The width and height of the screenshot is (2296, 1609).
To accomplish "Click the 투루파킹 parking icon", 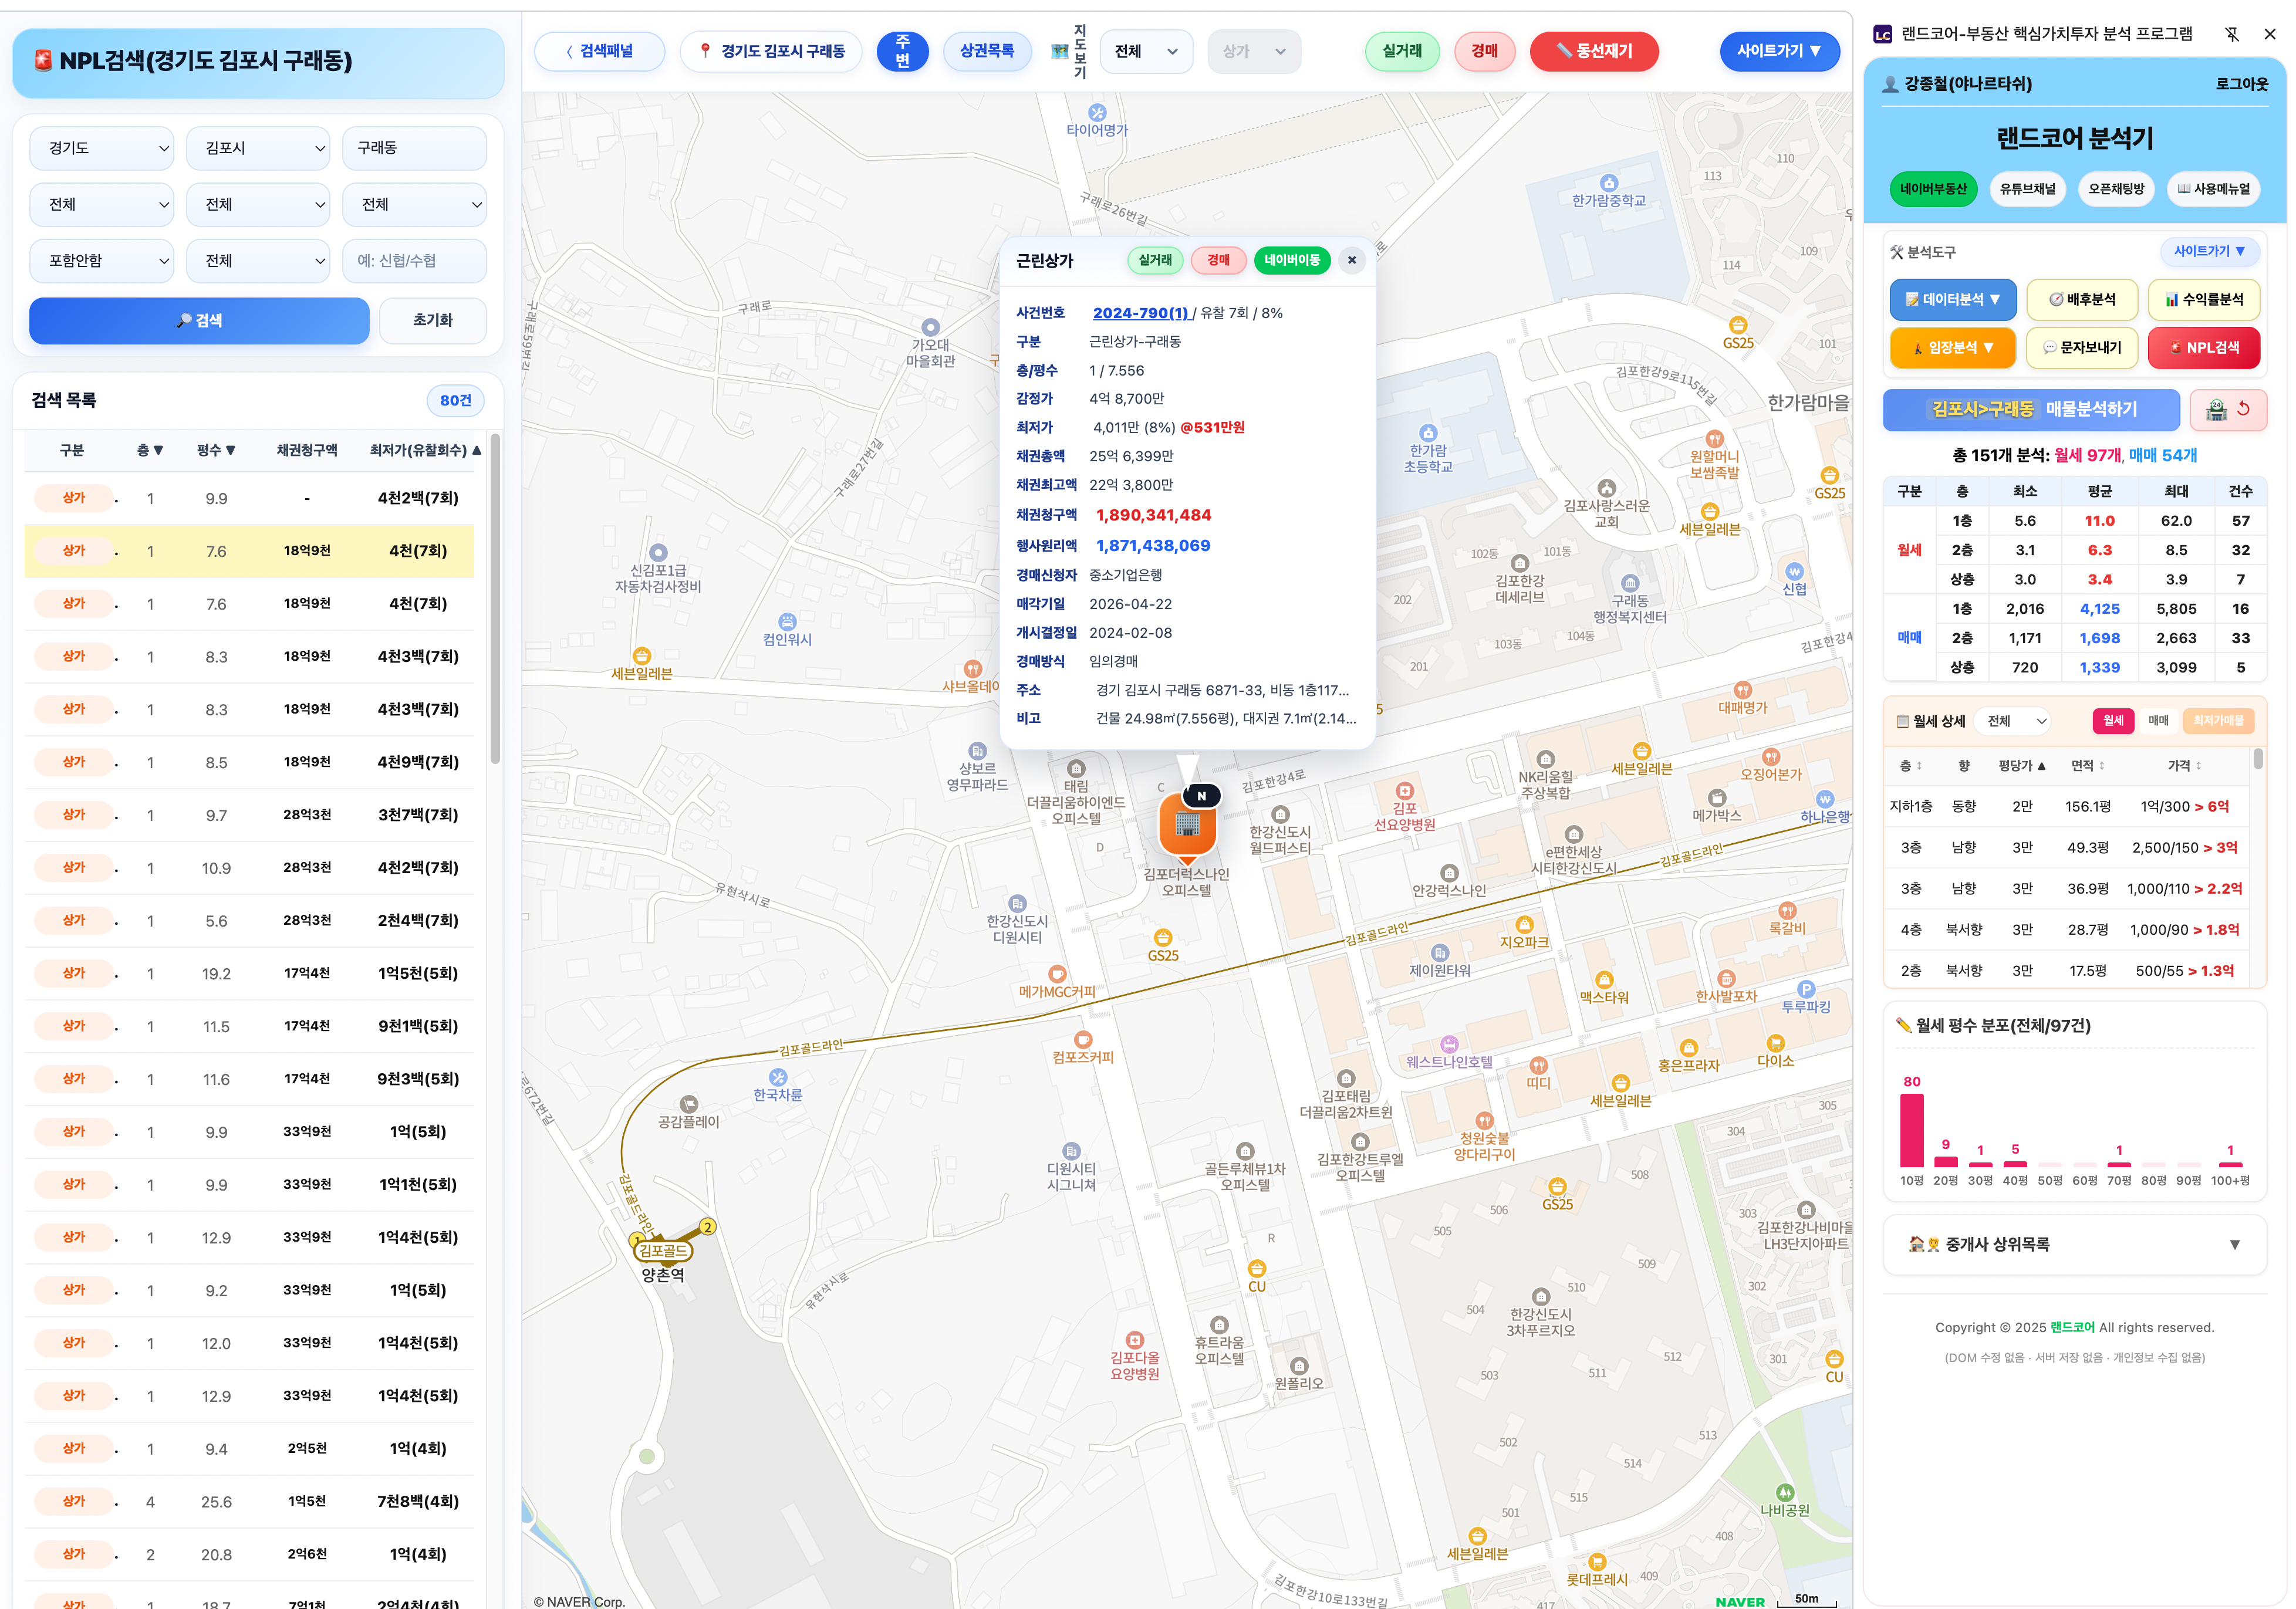I will point(1805,989).
